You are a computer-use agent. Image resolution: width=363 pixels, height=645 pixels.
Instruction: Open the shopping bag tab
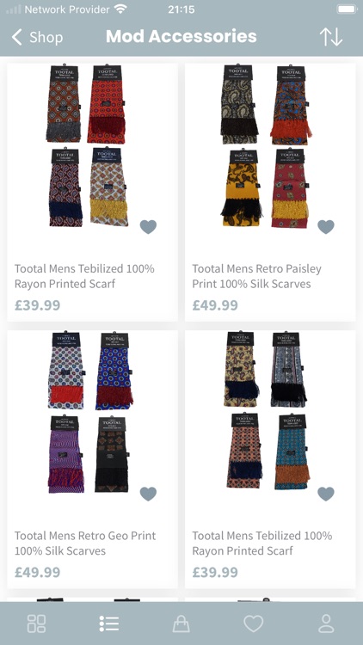(x=181, y=623)
